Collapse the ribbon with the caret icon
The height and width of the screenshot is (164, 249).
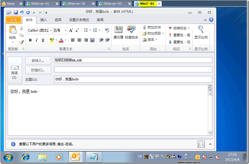pos(205,20)
